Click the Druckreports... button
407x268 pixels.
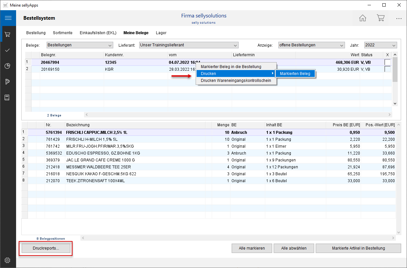tap(46, 248)
